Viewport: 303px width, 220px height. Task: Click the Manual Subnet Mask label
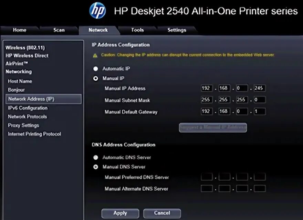(127, 100)
